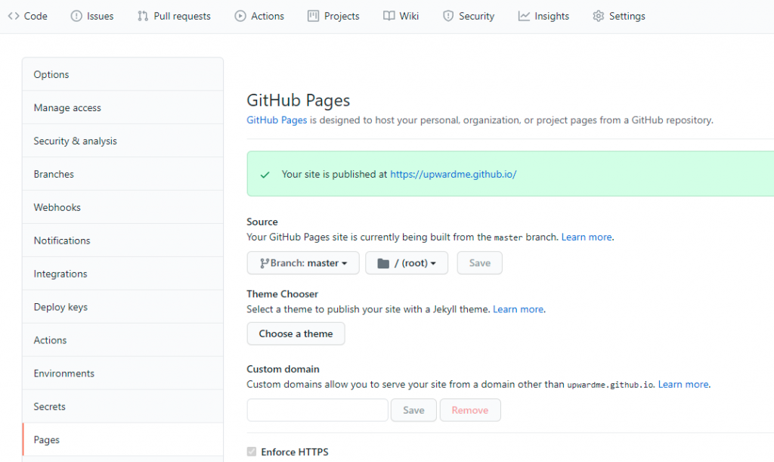Click the GitHub Pages heading

pos(298,101)
